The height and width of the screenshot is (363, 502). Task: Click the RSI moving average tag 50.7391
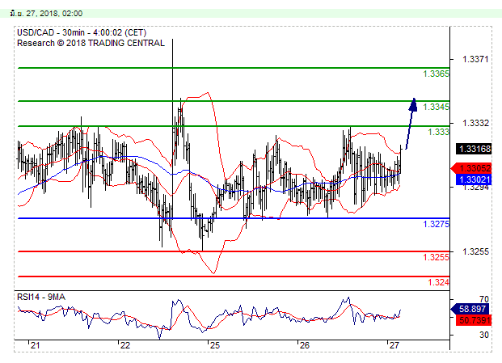pyautogui.click(x=473, y=320)
